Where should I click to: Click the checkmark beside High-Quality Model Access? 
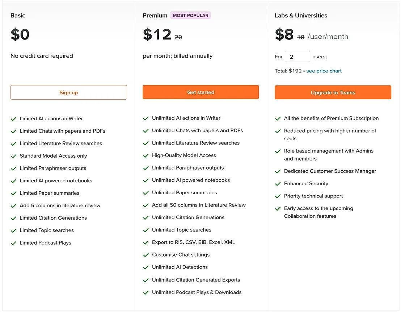[146, 155]
